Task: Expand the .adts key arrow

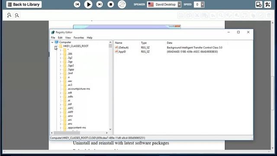Action: 61,97
